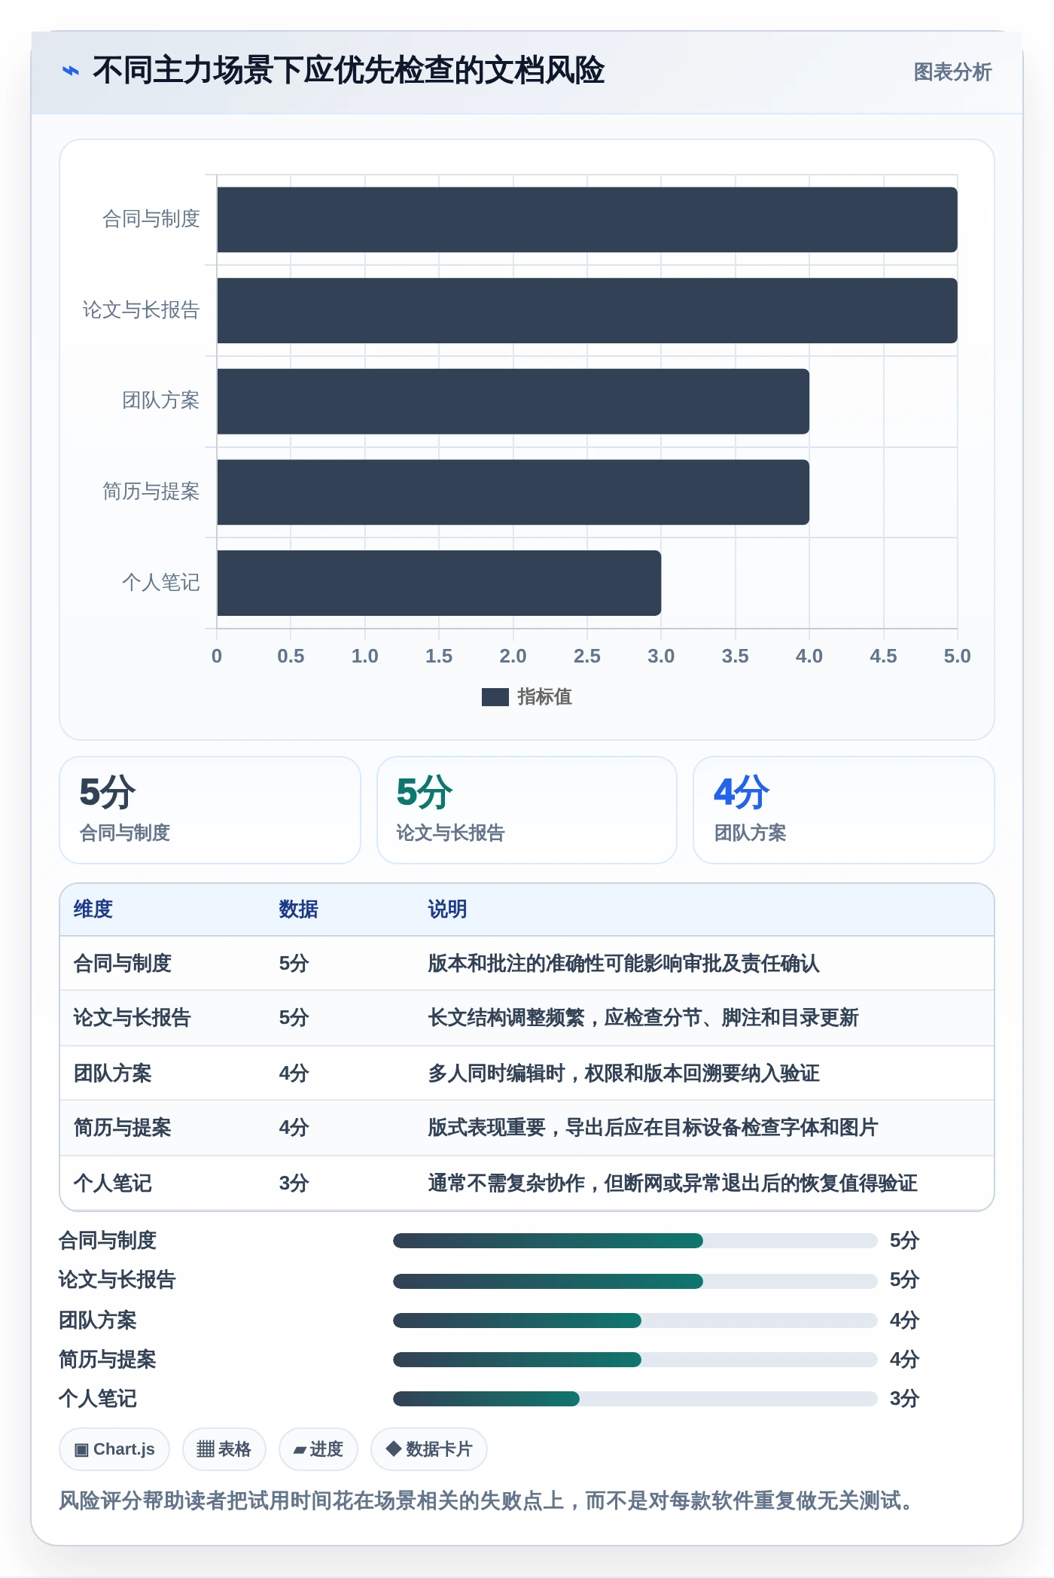Click the 简历与提案 progress bar
Screen dimensions: 1054x1578
(x=635, y=1360)
